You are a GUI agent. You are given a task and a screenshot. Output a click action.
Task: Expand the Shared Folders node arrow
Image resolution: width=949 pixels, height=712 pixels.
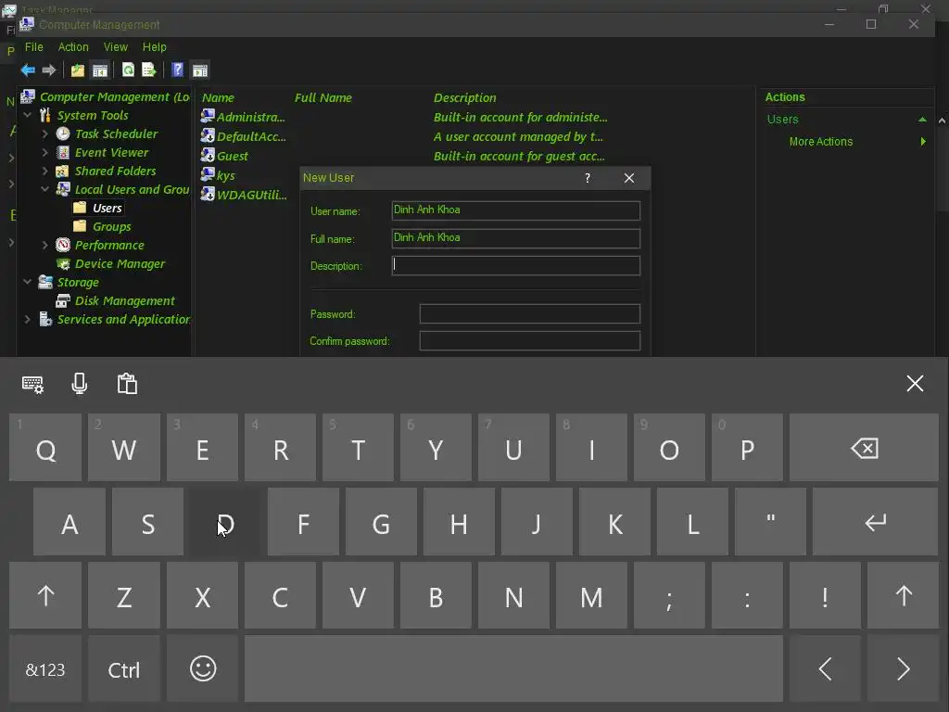pos(44,172)
